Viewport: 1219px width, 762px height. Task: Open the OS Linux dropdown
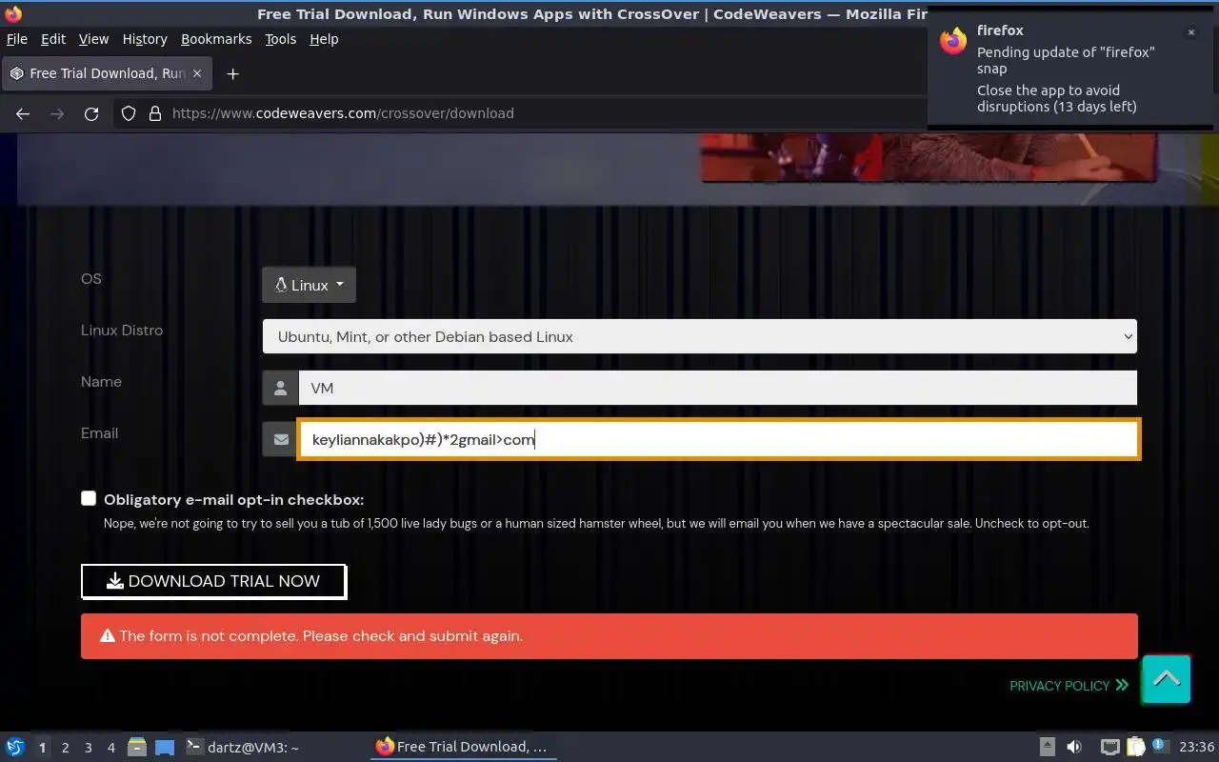click(310, 285)
